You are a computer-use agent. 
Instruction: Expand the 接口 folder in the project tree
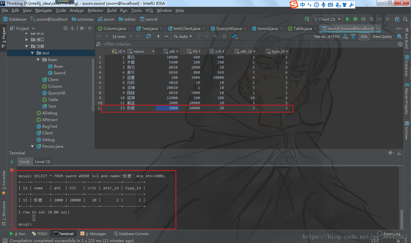point(27,40)
